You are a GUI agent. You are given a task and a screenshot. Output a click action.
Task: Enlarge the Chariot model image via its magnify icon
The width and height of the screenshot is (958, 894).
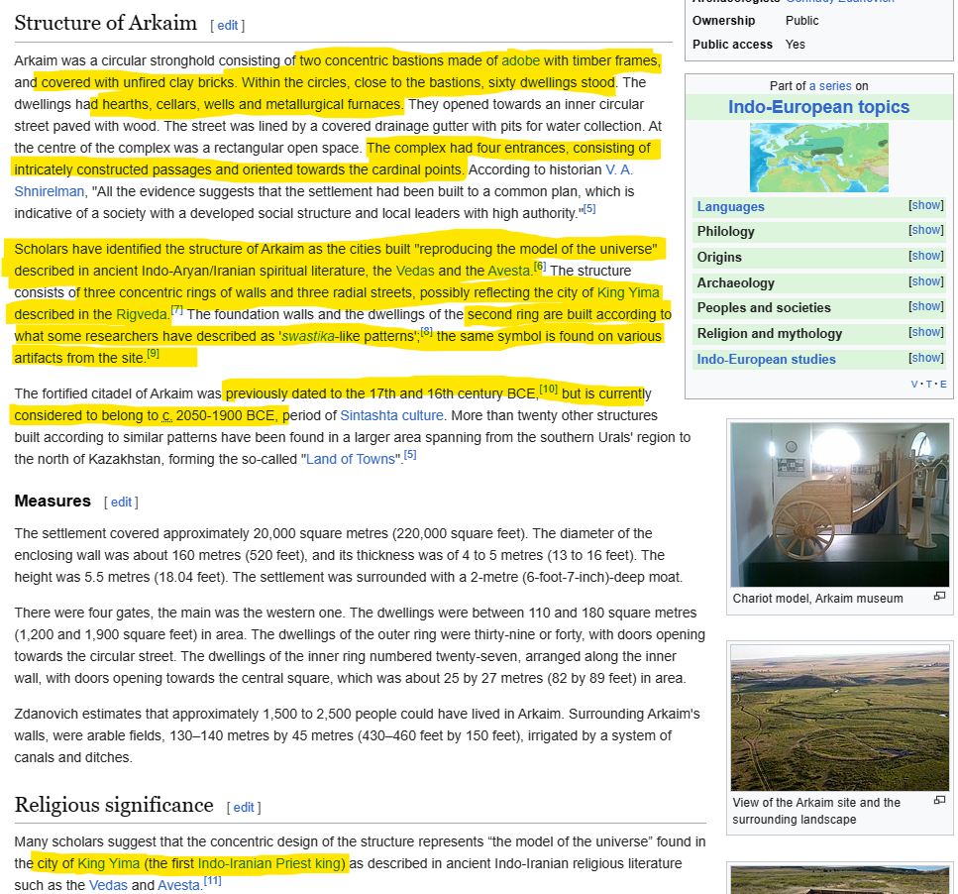939,596
